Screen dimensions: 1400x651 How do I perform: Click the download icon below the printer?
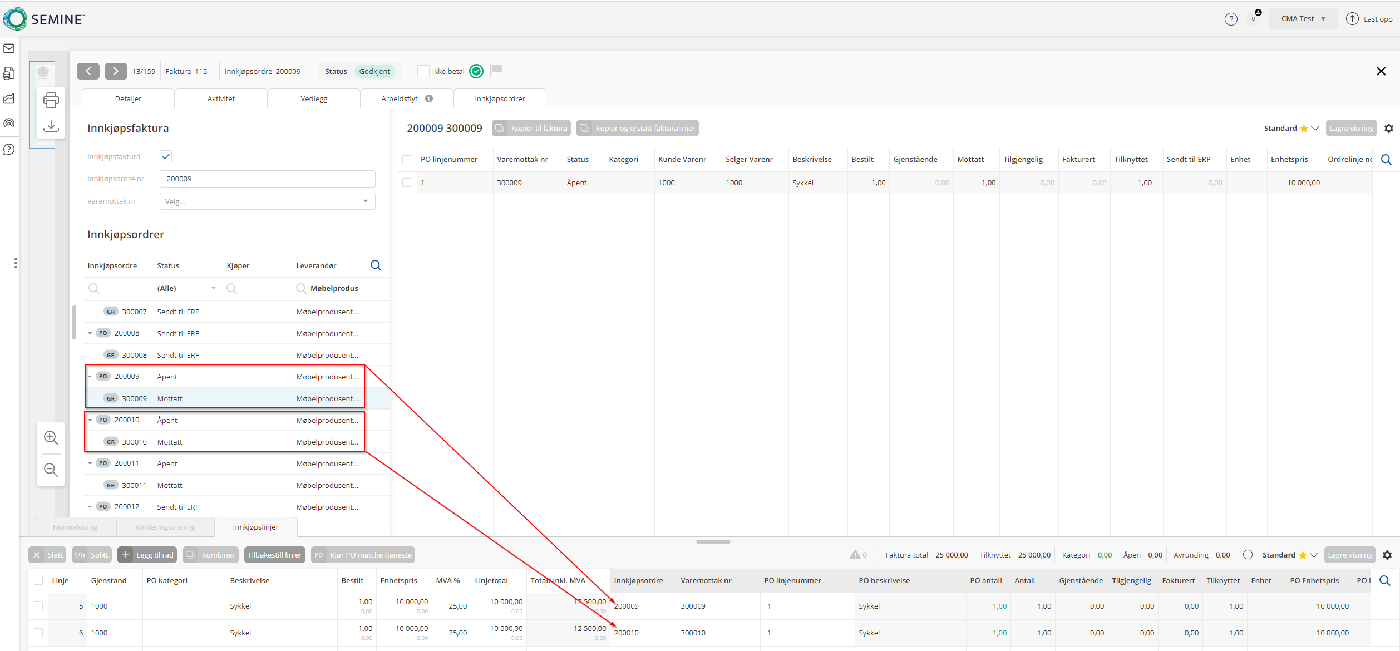51,126
